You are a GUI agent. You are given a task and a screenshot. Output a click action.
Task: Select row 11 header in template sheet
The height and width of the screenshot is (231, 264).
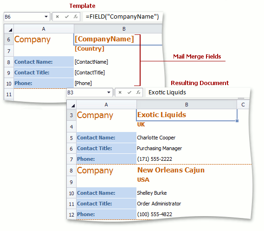tap(9, 94)
